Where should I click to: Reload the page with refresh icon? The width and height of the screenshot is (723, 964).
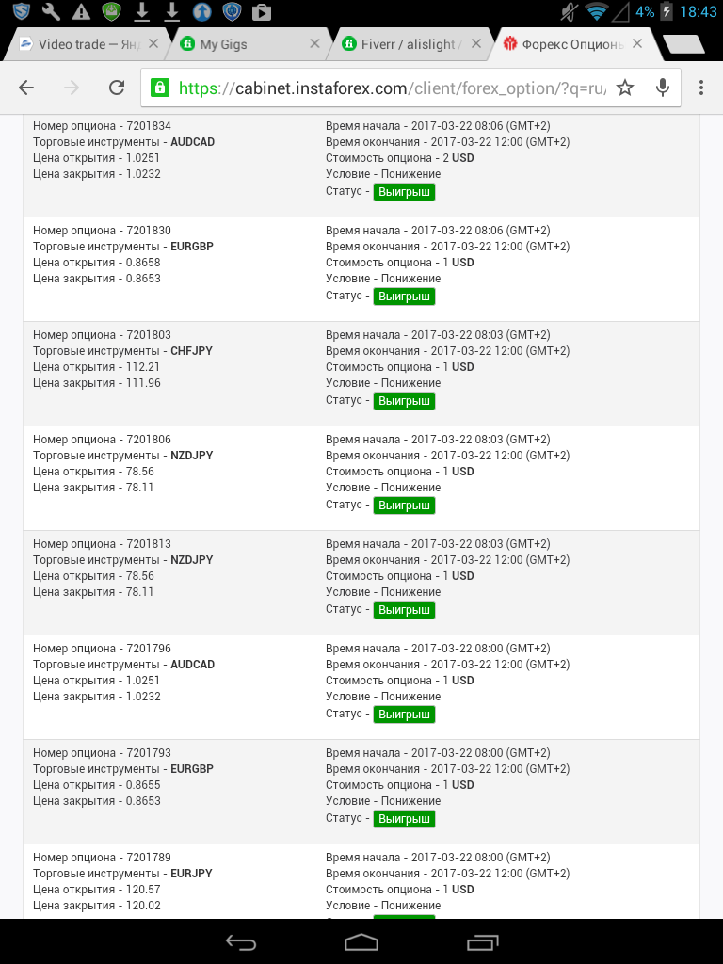pos(117,88)
